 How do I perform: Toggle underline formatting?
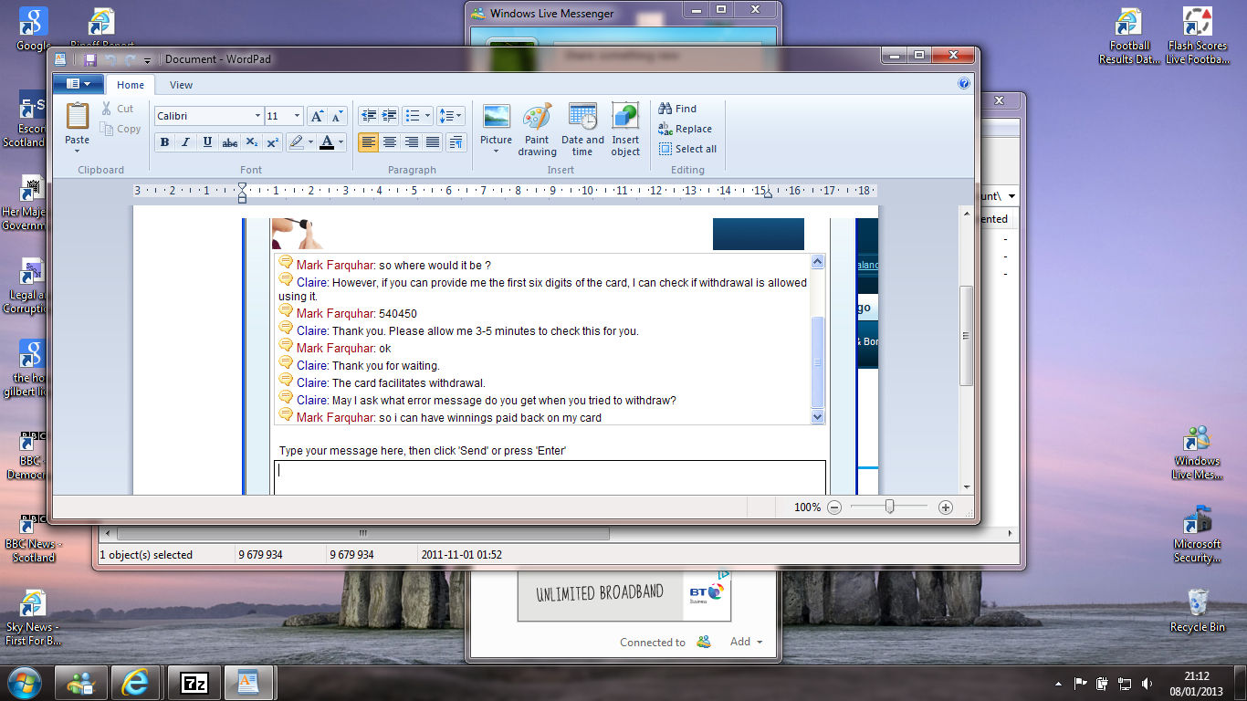tap(207, 142)
